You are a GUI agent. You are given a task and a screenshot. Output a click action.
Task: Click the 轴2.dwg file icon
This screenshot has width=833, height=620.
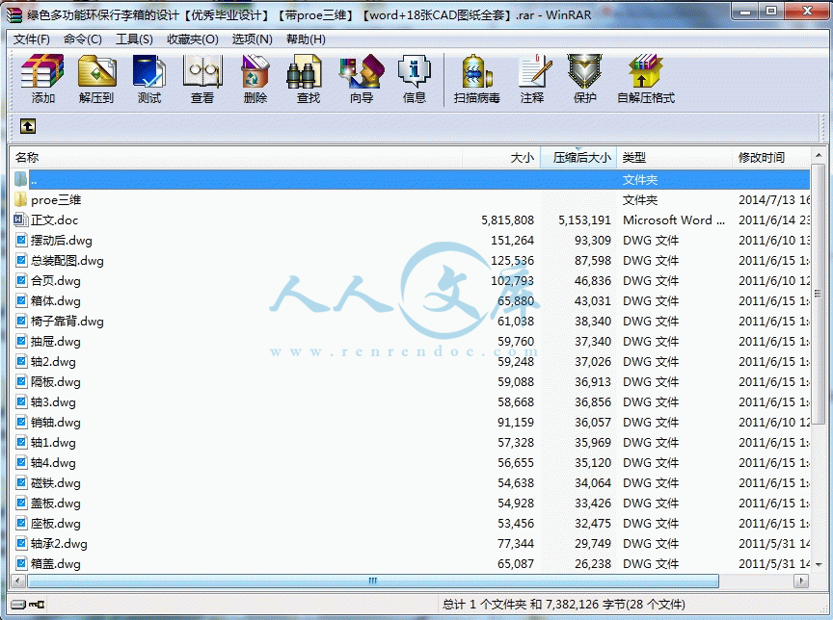coord(20,361)
